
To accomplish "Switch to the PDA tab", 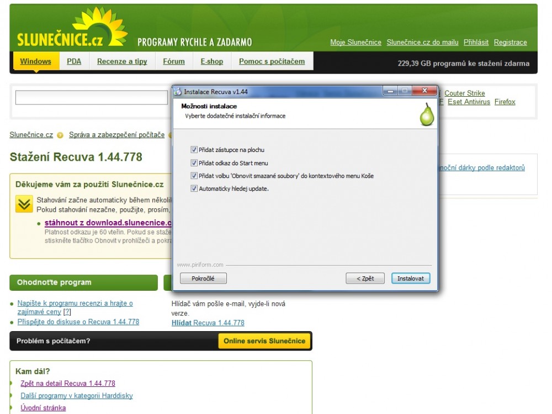I will pos(74,61).
